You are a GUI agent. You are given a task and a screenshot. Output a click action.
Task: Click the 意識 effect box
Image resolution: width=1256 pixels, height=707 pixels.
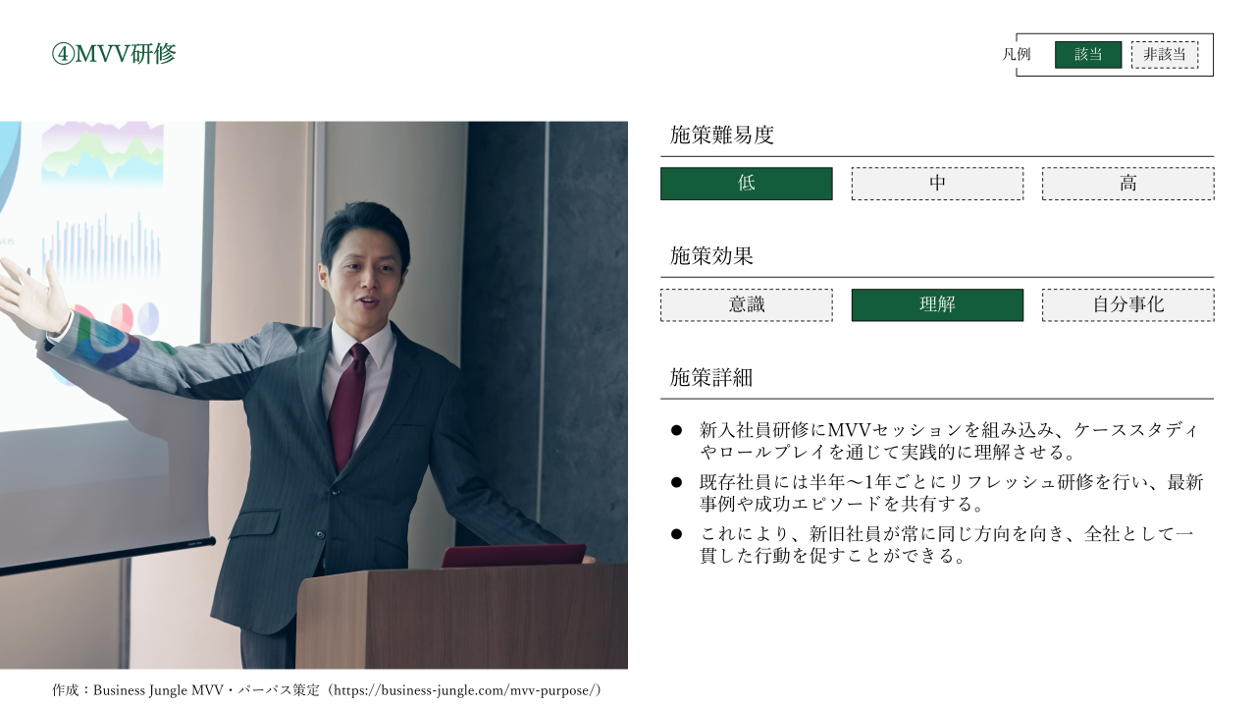[x=746, y=304]
